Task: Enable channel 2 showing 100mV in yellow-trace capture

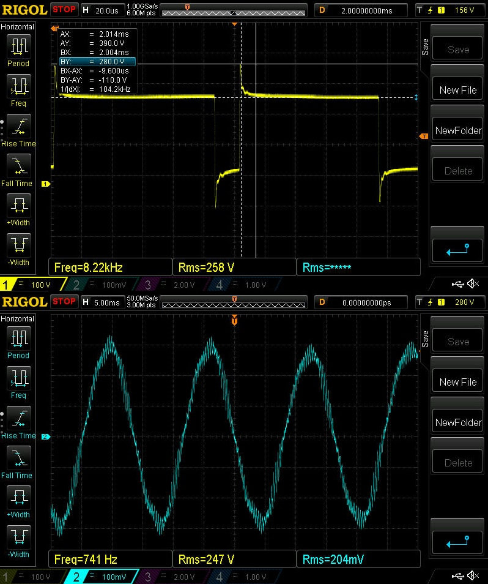Action: click(101, 285)
